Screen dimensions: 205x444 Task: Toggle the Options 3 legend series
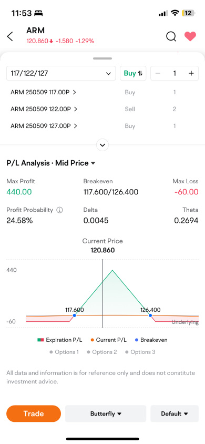tap(140, 352)
